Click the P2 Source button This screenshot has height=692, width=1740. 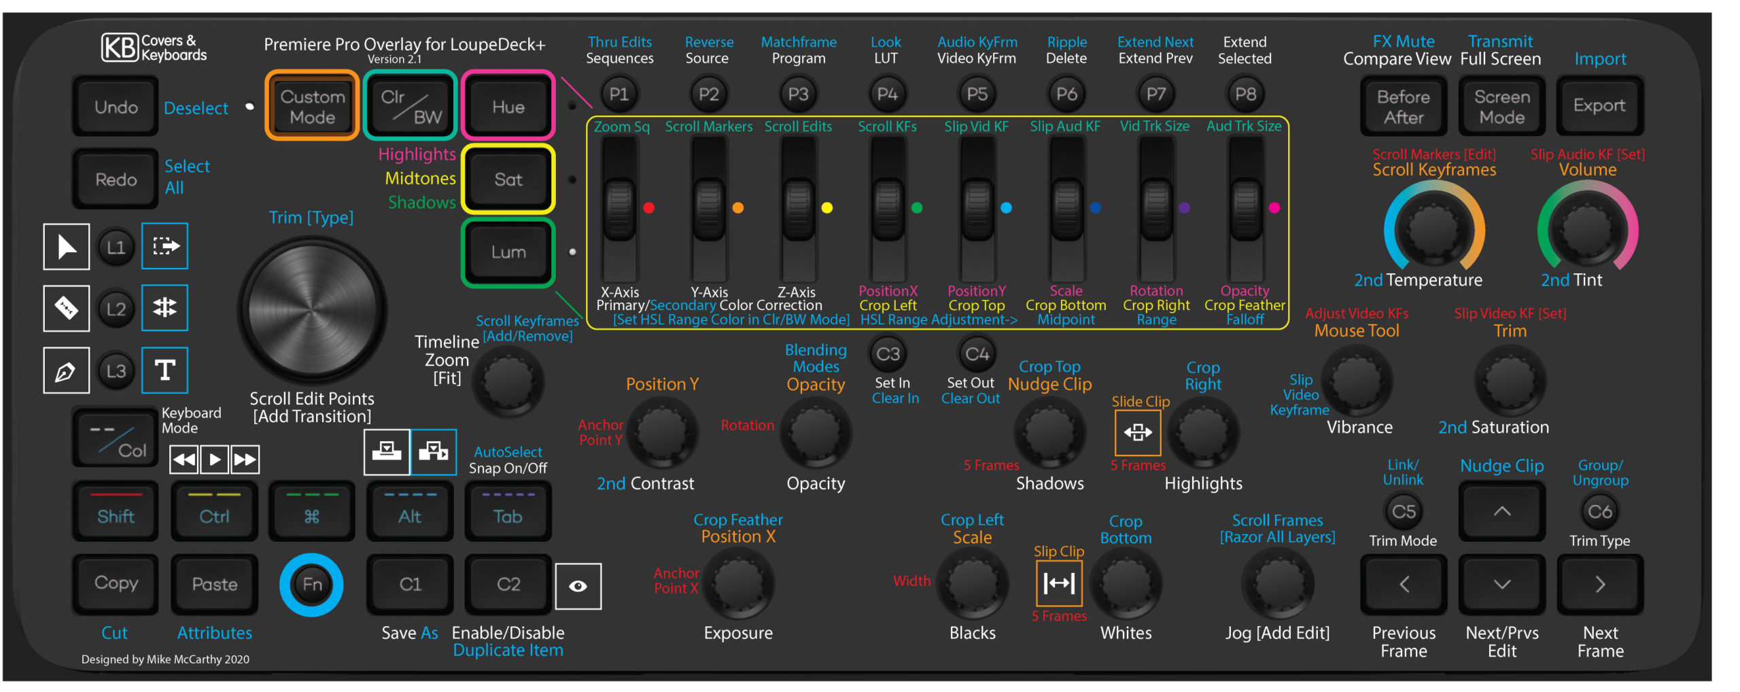(x=708, y=94)
